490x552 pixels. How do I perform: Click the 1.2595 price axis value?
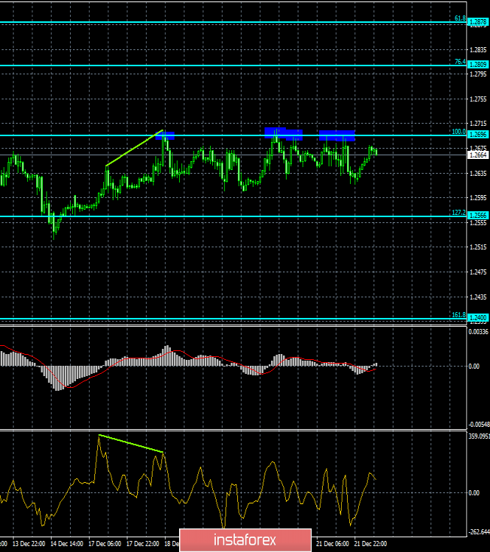click(x=478, y=198)
